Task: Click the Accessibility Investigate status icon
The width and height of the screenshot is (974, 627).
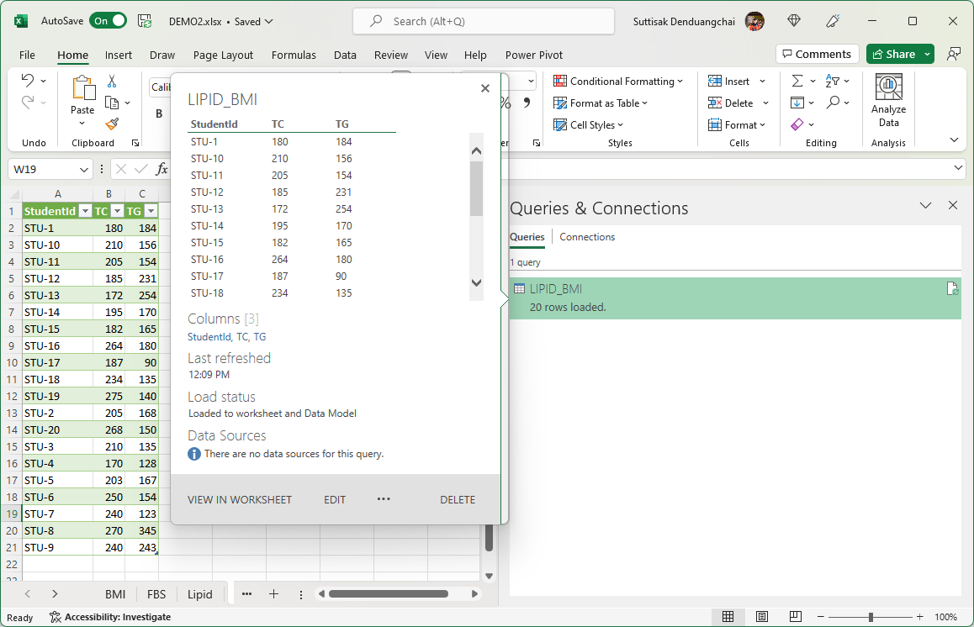Action: pos(56,616)
